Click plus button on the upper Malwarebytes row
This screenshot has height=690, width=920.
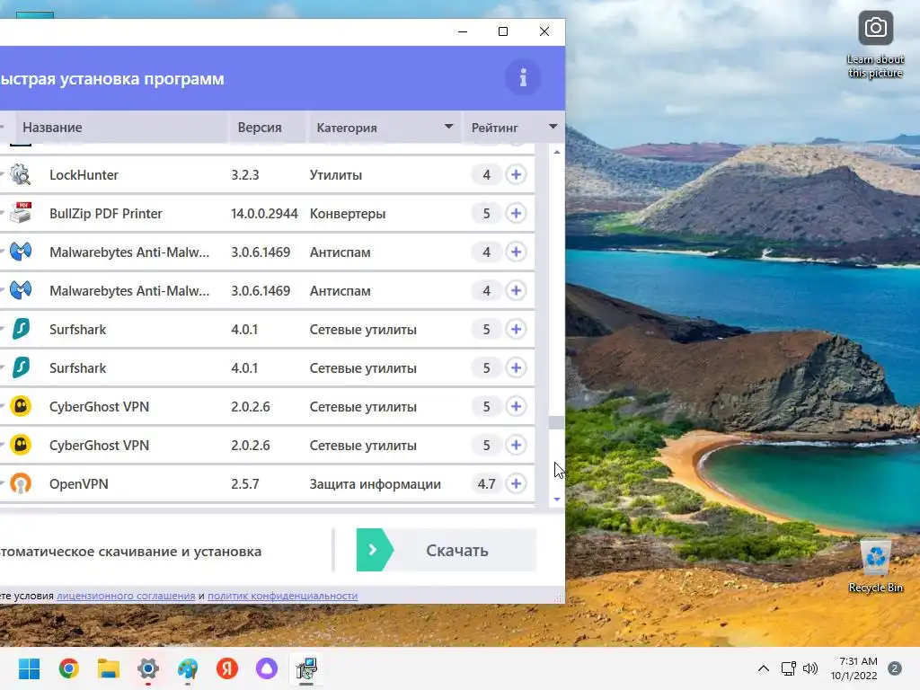pyautogui.click(x=516, y=252)
